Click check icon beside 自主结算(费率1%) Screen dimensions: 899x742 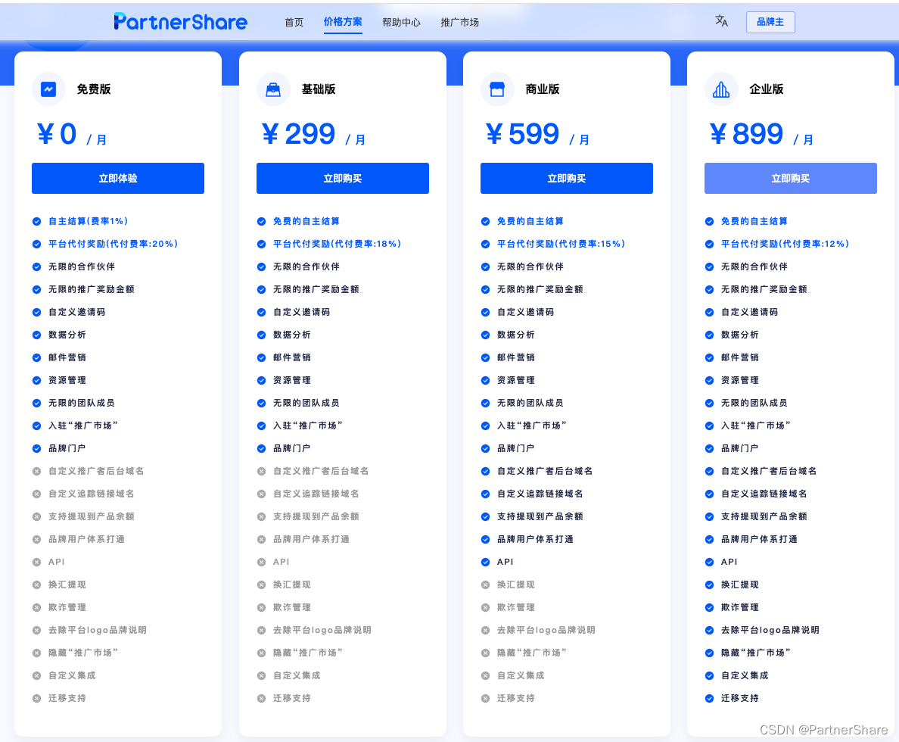[36, 222]
